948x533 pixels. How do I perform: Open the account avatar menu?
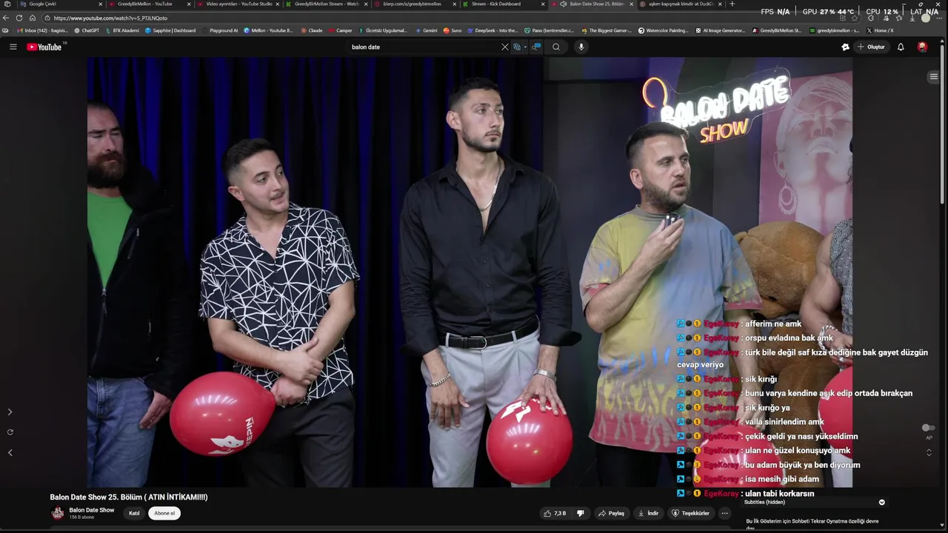pyautogui.click(x=922, y=47)
